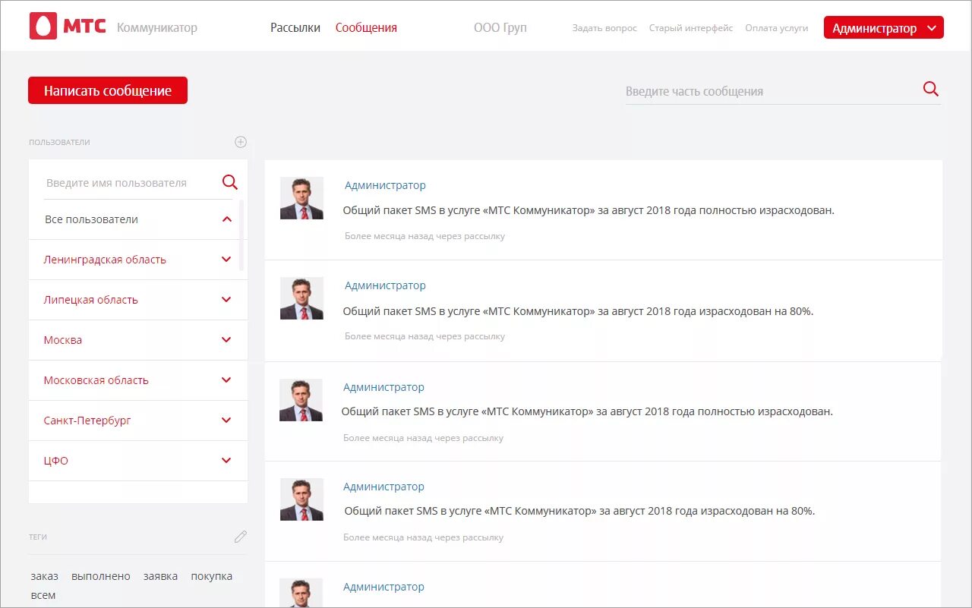Screen dimensions: 972x608
Task: Switch to the Сообщения tab
Action: pyautogui.click(x=366, y=28)
